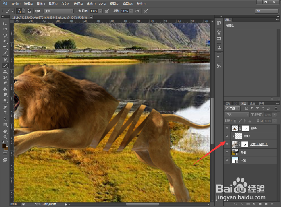
Task: Hide the 投影 layer
Action: [227, 136]
